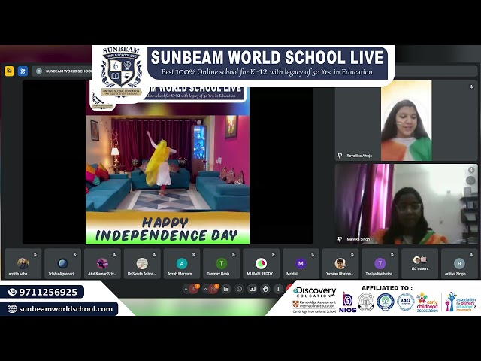The image size is (481, 361).
Task: Open the three-dot more options menu
Action: (x=278, y=289)
